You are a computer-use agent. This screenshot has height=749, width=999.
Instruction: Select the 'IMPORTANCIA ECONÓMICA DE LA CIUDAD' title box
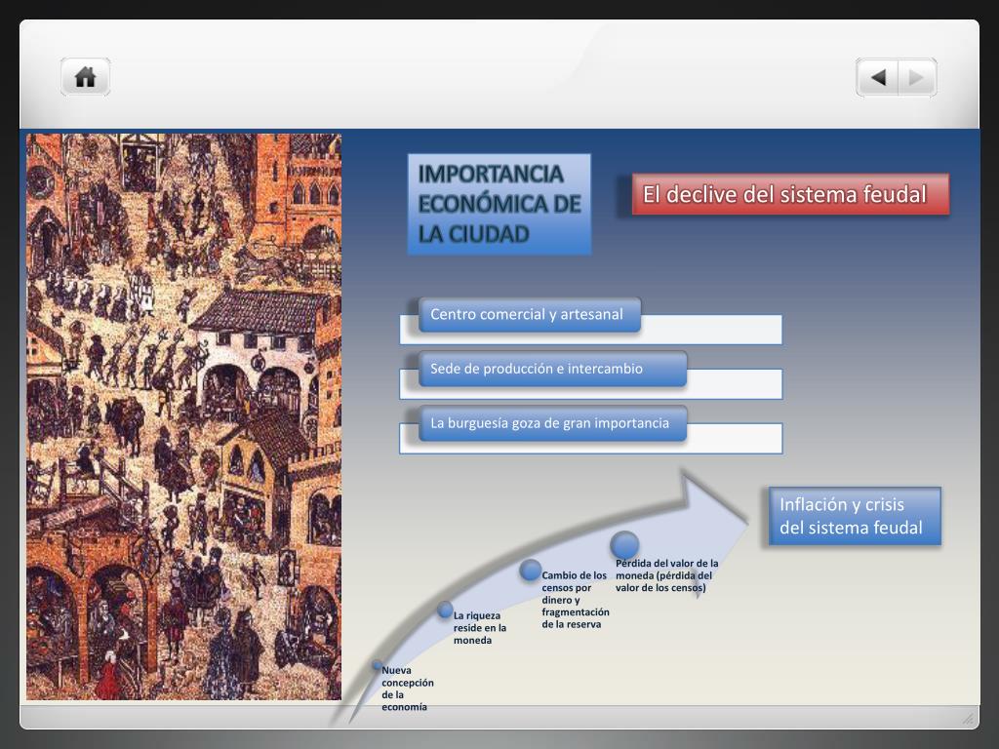(x=499, y=205)
